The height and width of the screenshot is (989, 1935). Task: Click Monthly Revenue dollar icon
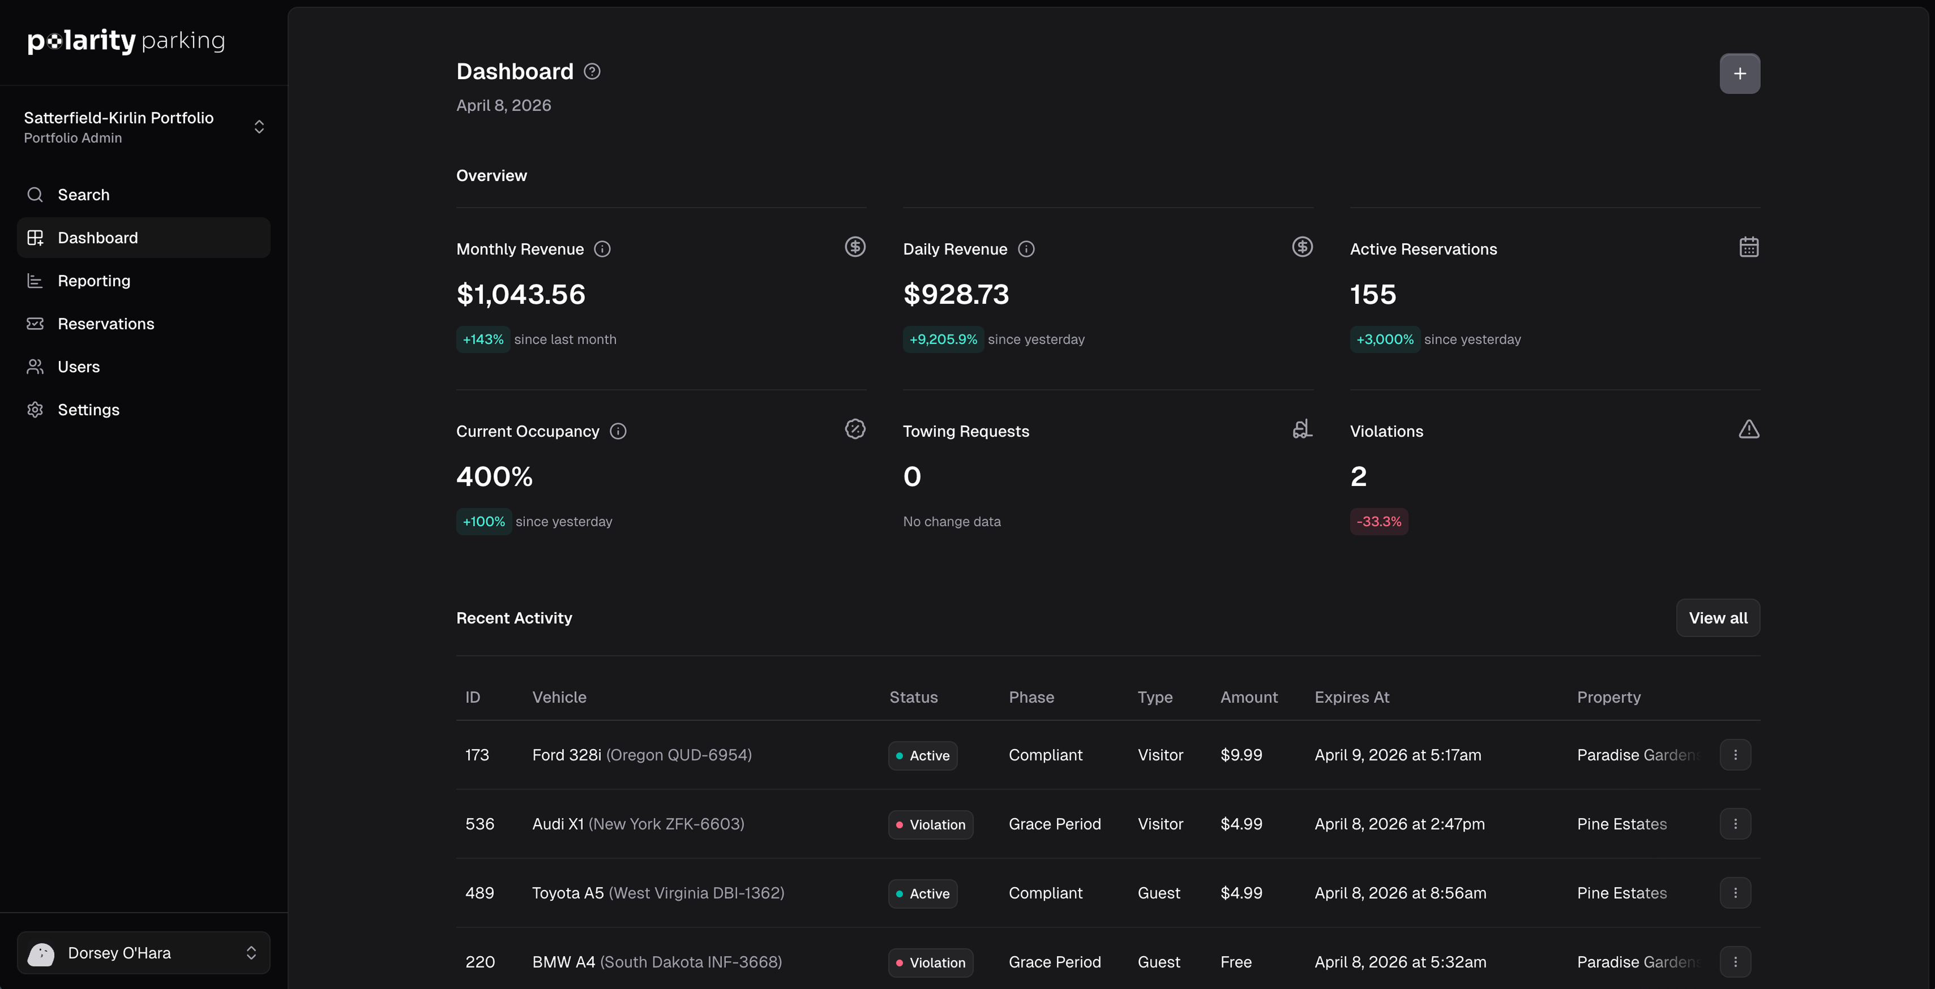point(855,247)
